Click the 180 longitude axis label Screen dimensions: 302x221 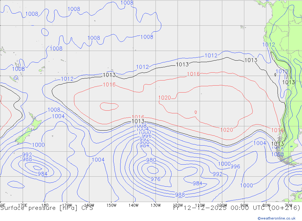45,205
